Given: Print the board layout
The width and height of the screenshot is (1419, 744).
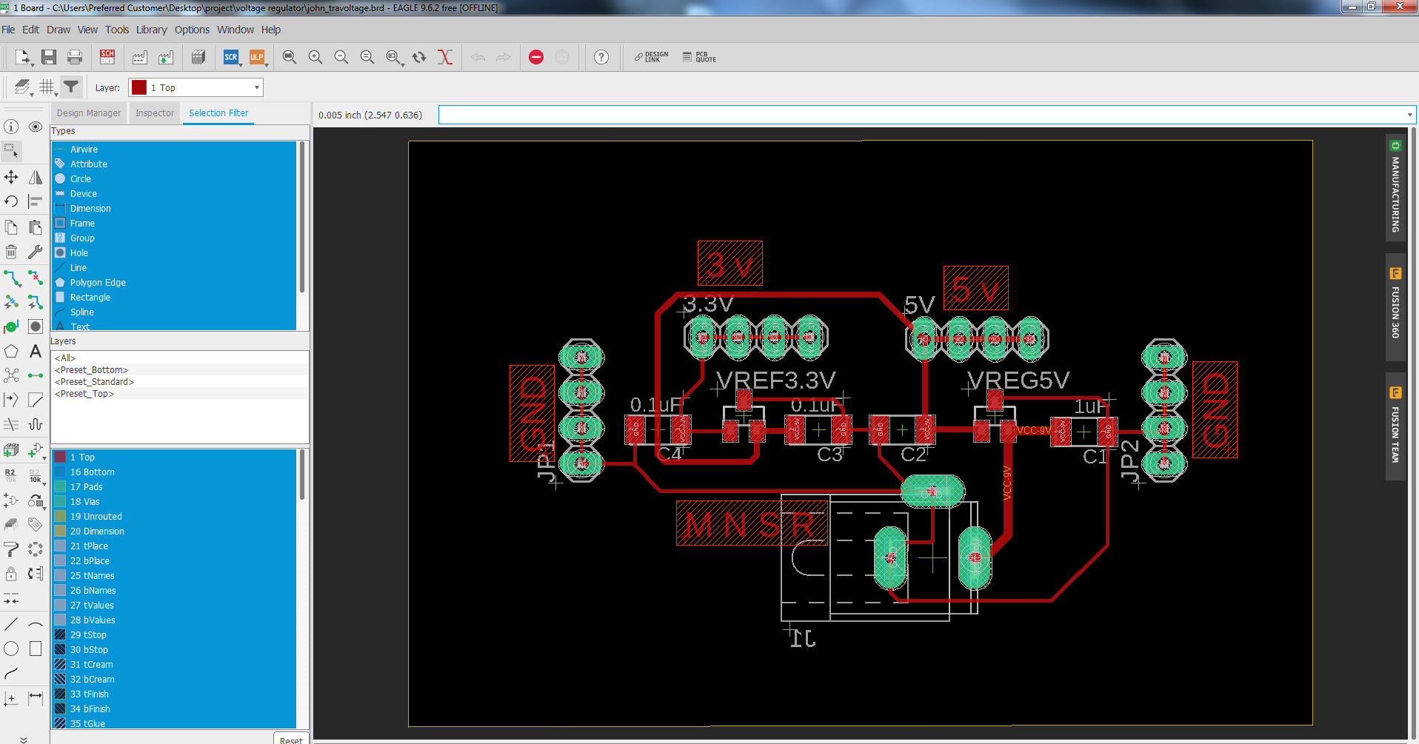Looking at the screenshot, I should 75,57.
